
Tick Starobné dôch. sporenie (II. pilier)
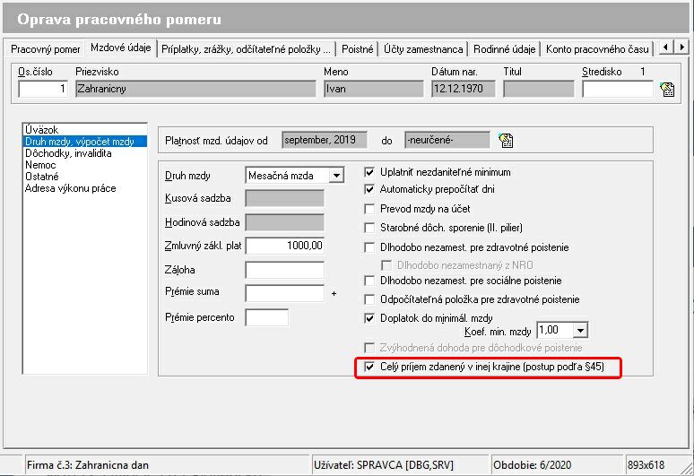click(x=369, y=228)
